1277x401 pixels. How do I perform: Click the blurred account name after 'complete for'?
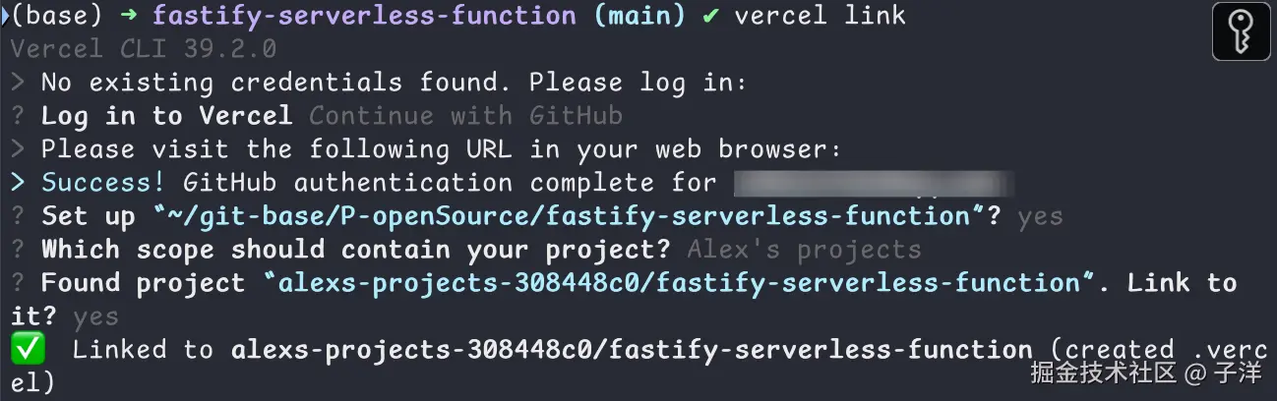[x=874, y=183]
